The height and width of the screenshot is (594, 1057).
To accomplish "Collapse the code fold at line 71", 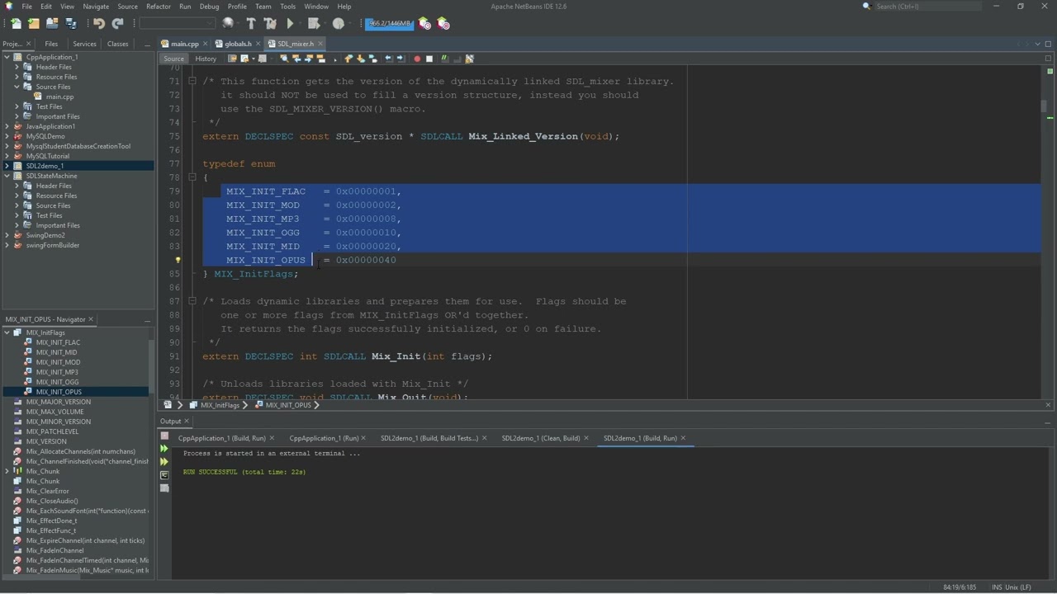I will 192,81.
